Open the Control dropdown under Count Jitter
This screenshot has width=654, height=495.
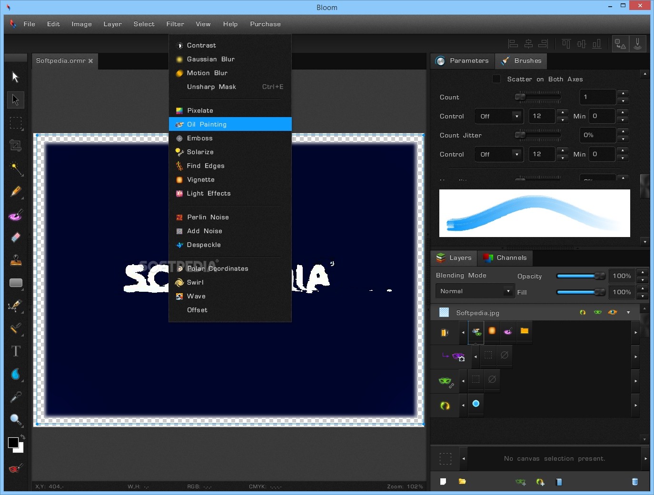click(499, 154)
